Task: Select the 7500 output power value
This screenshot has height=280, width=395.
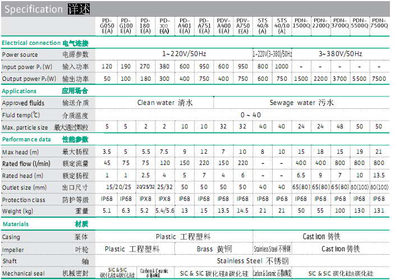Action: tap(379, 79)
